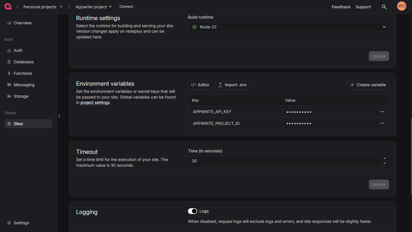
Task: Click the masked value of APPWRITE_API_KEY
Action: 299,112
